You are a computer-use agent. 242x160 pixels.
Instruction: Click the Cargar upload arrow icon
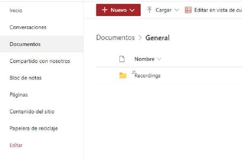click(x=149, y=10)
